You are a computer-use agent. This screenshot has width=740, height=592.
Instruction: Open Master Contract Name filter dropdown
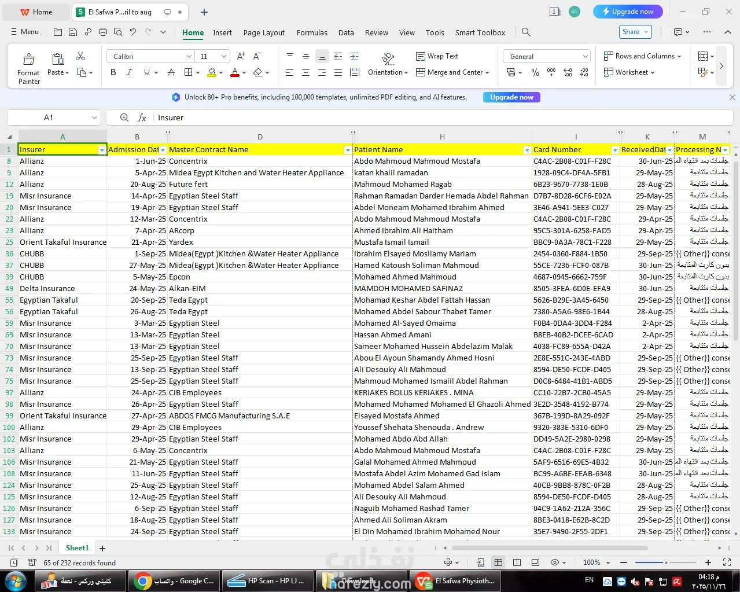tap(348, 150)
